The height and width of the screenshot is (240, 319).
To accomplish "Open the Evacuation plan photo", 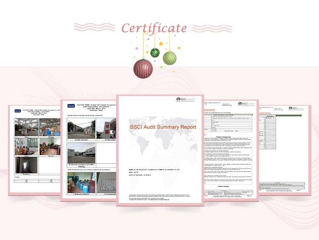I will pos(106,183).
